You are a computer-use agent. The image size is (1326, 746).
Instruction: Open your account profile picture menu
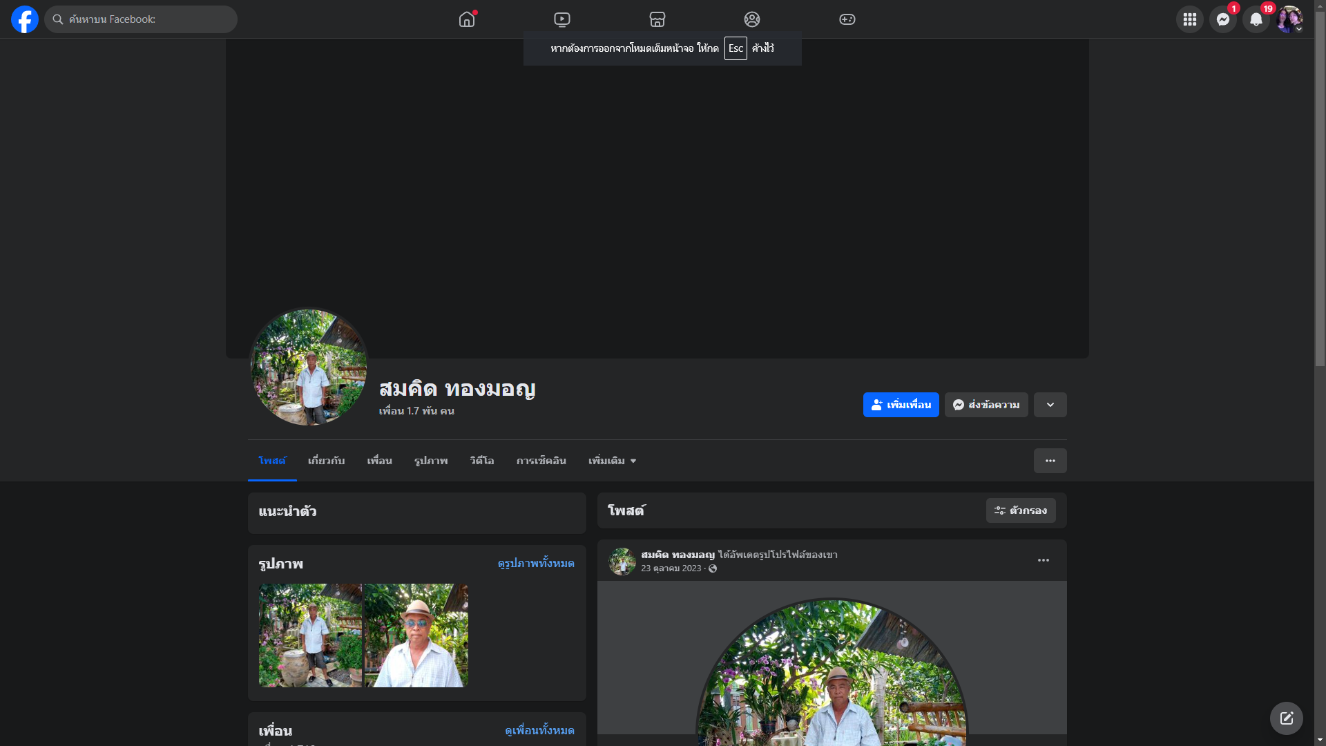click(1289, 19)
